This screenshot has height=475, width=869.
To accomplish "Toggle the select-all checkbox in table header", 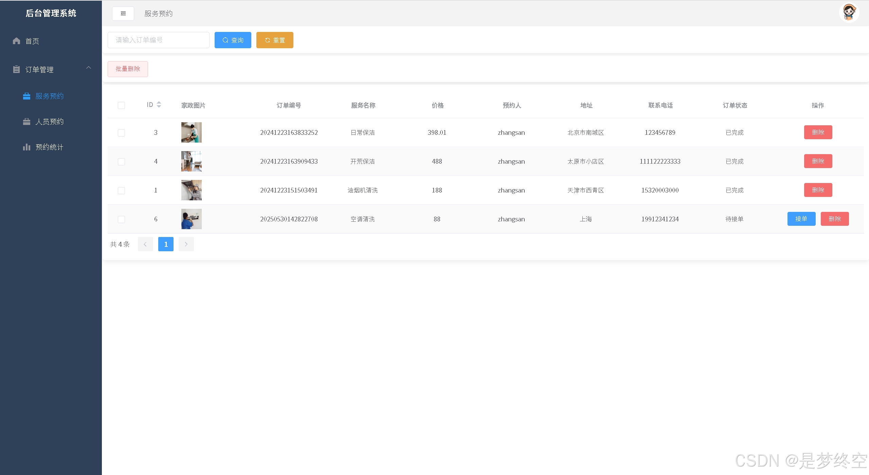I will point(121,105).
